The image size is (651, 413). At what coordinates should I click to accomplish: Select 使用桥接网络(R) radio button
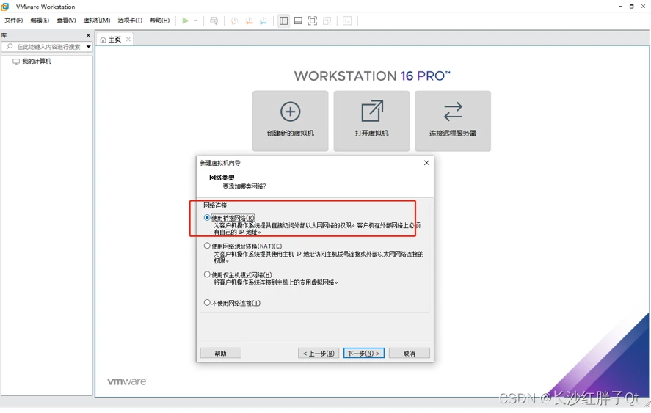click(207, 217)
